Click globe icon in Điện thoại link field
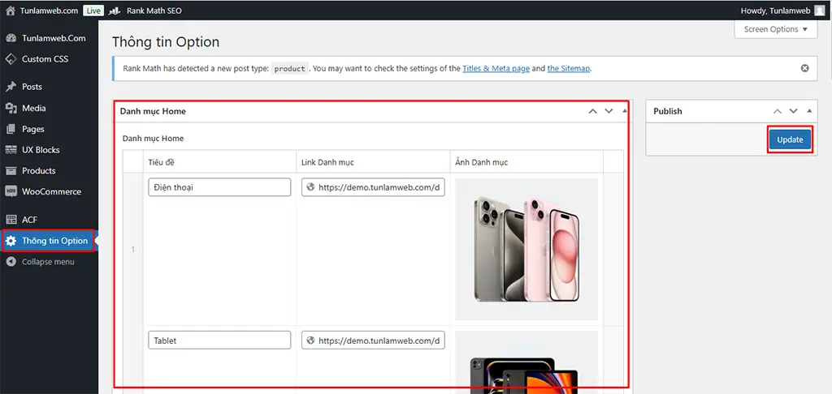Image resolution: width=832 pixels, height=394 pixels. (311, 187)
